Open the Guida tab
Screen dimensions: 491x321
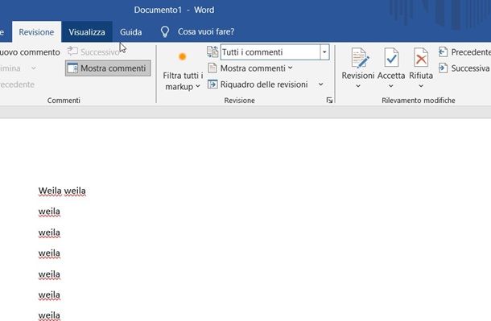tap(131, 32)
